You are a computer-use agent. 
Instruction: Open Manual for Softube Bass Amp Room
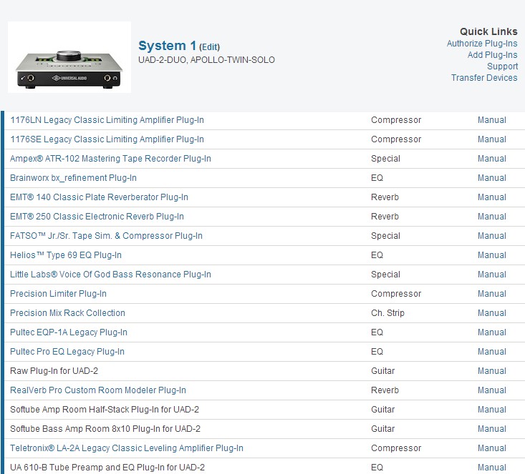[492, 429]
